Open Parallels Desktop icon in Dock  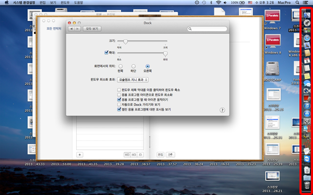pyautogui.click(x=307, y=128)
